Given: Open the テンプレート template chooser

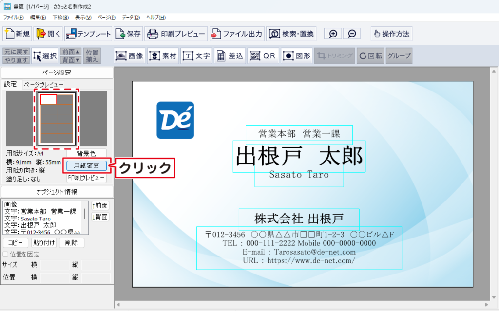Looking at the screenshot, I should click(x=88, y=34).
